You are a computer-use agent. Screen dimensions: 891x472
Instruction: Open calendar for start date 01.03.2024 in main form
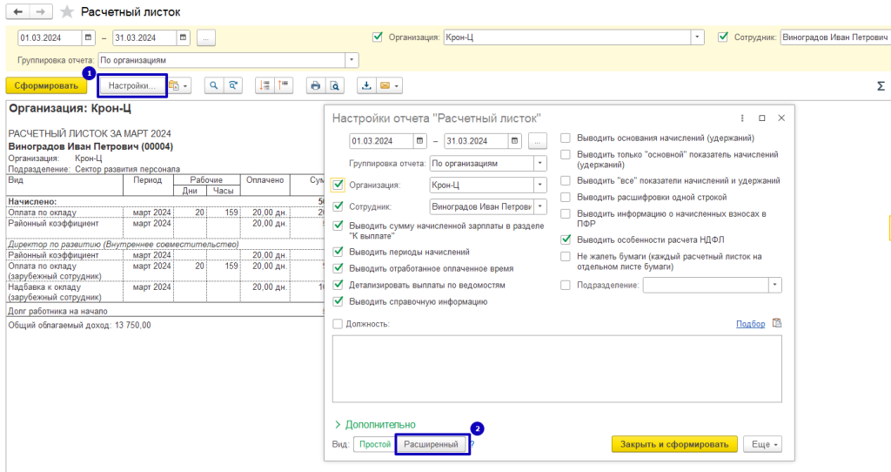88,37
